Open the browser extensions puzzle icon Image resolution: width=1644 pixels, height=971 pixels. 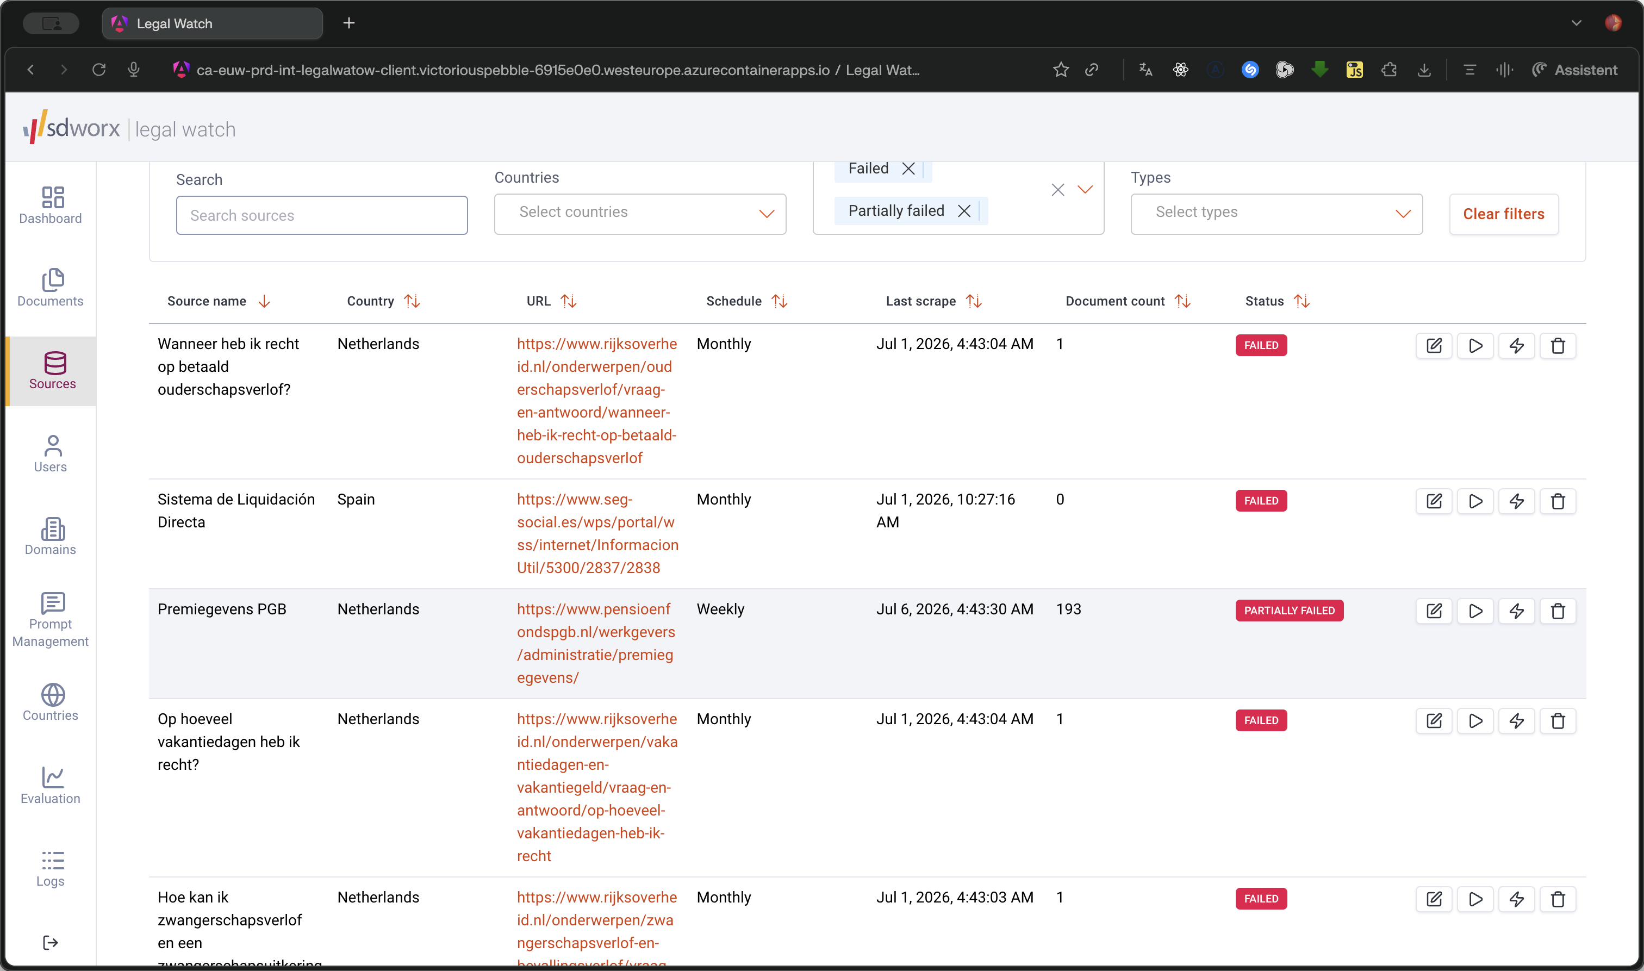pyautogui.click(x=1389, y=70)
